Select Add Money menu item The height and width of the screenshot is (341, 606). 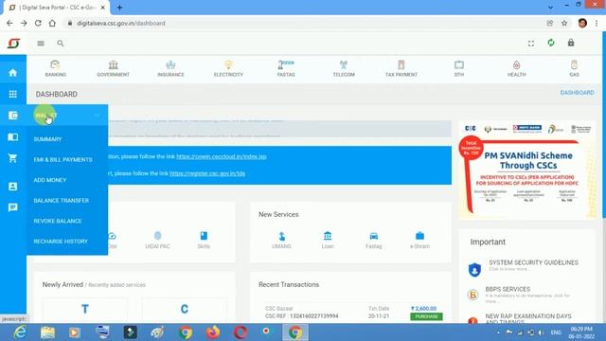click(x=50, y=180)
